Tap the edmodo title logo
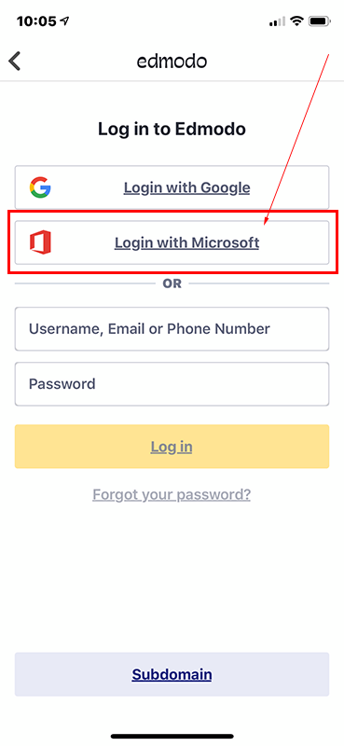344x746 pixels. point(172,62)
